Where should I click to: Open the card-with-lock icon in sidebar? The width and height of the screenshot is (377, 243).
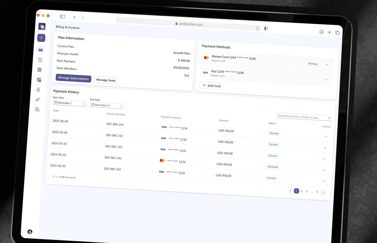pos(39,80)
